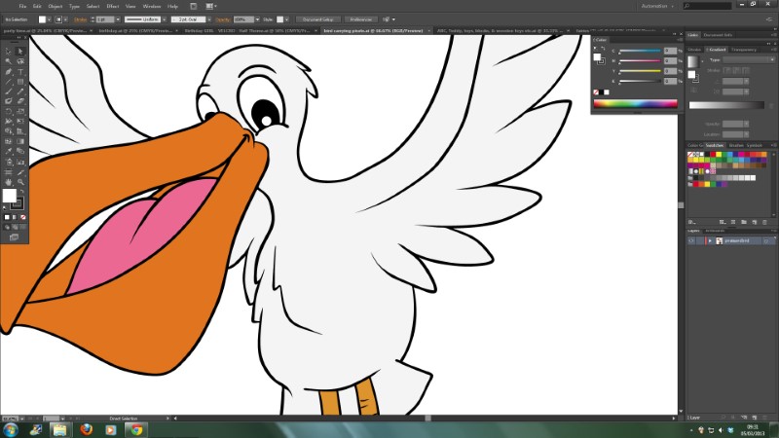Switch to the Swatches tab

click(715, 145)
